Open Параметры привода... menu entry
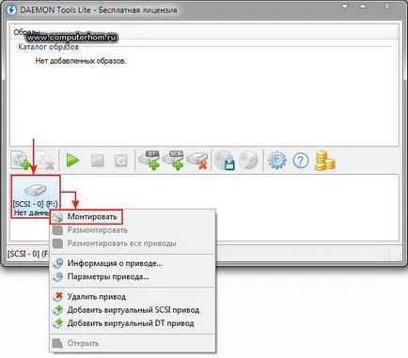This screenshot has height=358, width=408. tap(133, 277)
